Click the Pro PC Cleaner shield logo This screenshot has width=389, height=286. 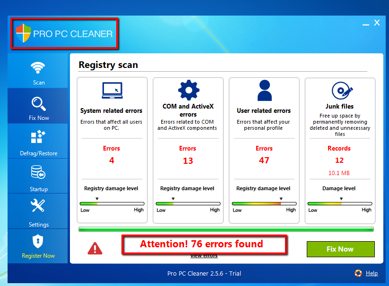tap(23, 33)
